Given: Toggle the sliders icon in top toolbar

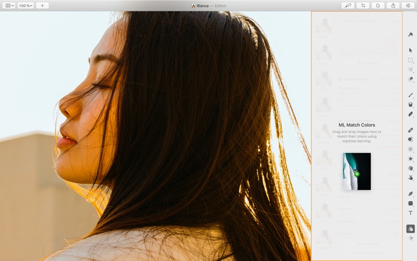Looking at the screenshot, I should [x=408, y=6].
